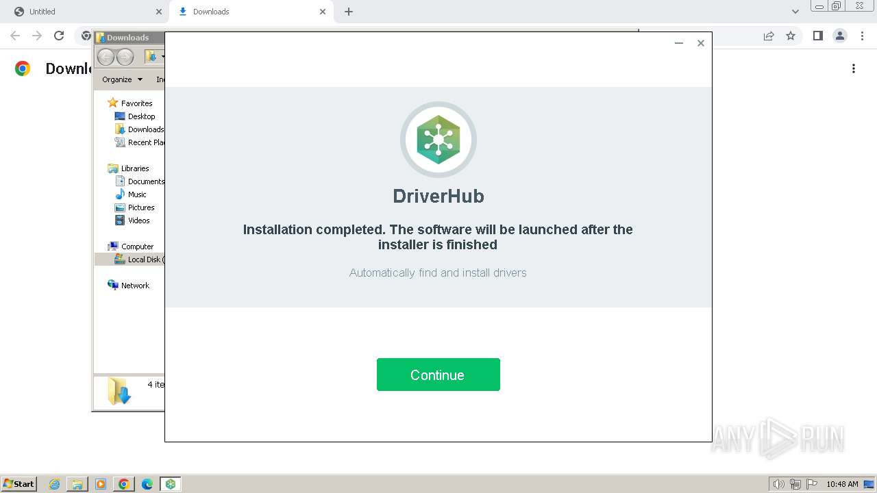This screenshot has width=877, height=493.
Task: Select Downloads in Explorer sidebar
Action: pos(140,129)
